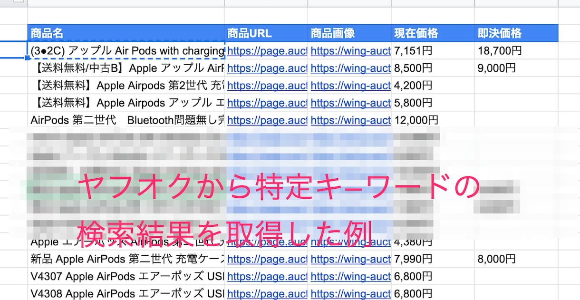The image size is (580, 300).
Task: Select the 12,000円 price cell
Action: coord(433,120)
